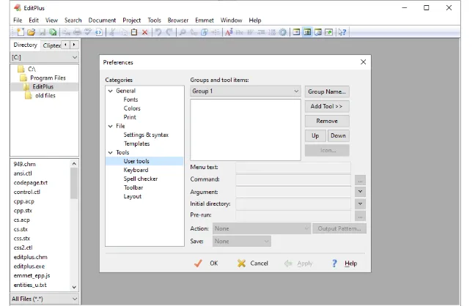The width and height of the screenshot is (475, 306).
Task: Click the file list scrollbar down arrow
Action: pyautogui.click(x=74, y=287)
